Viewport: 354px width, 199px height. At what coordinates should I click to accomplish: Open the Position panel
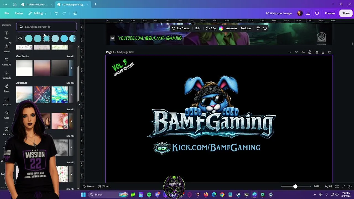pyautogui.click(x=245, y=28)
